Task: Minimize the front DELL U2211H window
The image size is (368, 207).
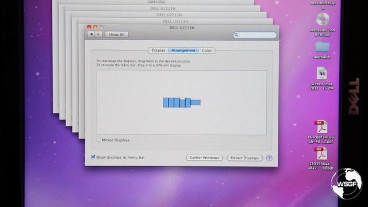Action: (95, 27)
